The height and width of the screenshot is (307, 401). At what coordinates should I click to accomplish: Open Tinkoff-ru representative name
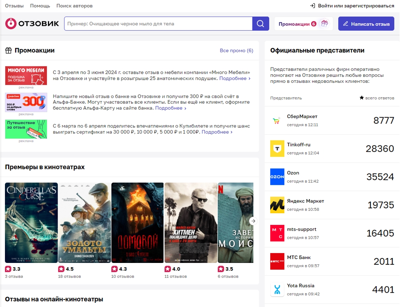coord(299,144)
